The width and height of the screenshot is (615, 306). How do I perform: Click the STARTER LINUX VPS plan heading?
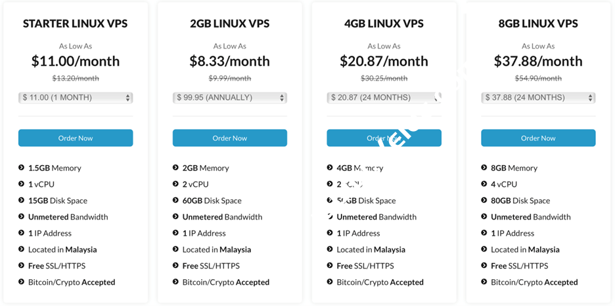pos(76,24)
